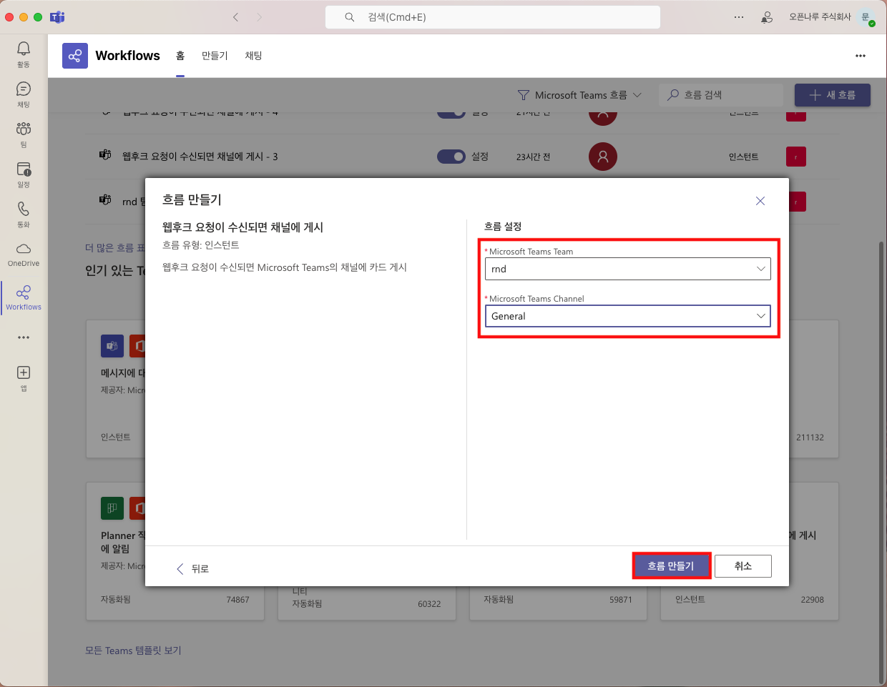This screenshot has width=887, height=687.
Task: Go back with the 뒤로 link
Action: pyautogui.click(x=193, y=568)
